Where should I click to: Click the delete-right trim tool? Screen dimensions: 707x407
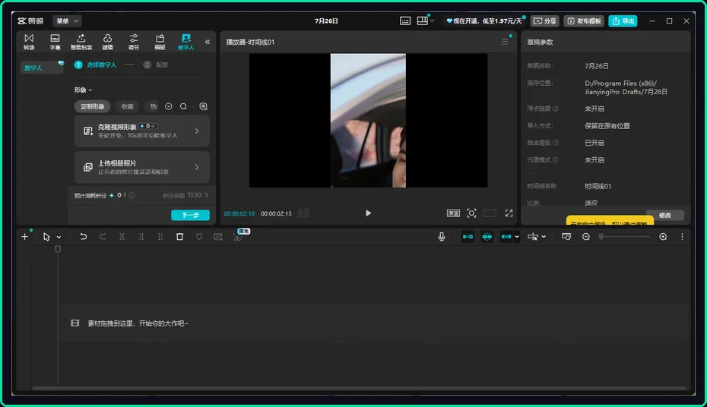(160, 236)
